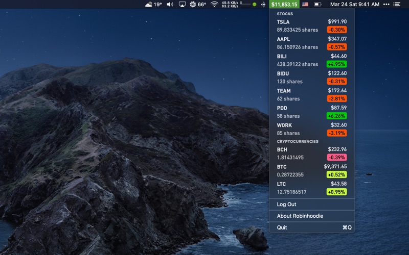
Task: Click the AAPL price $347.07
Action: click(337, 39)
